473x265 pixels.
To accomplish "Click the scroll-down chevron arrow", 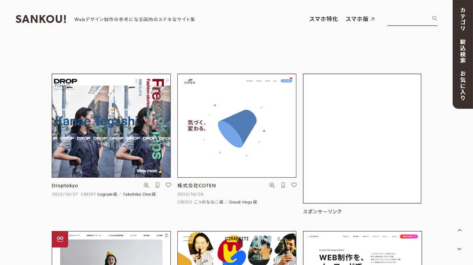I will (x=460, y=249).
